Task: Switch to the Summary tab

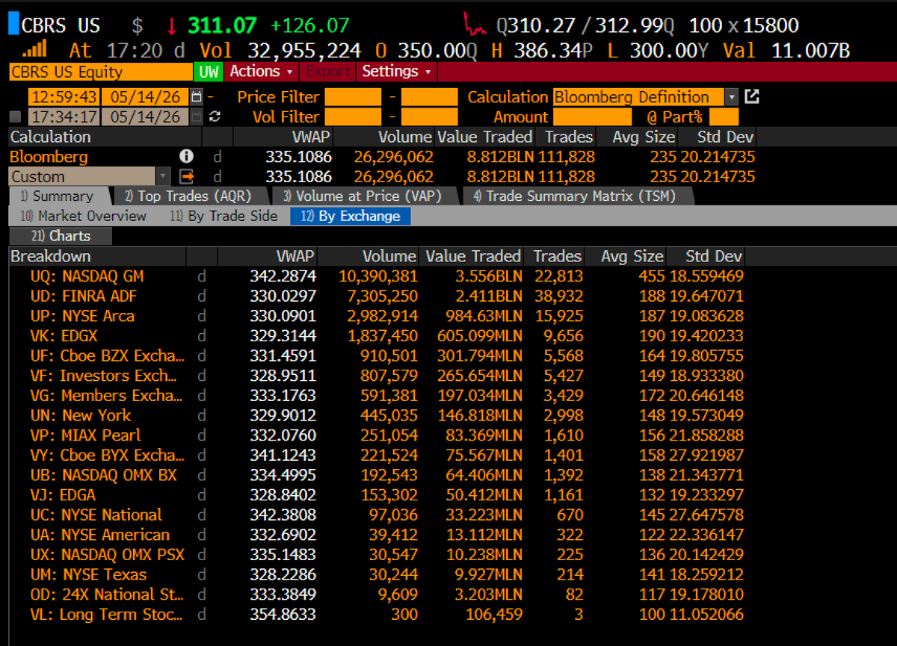Action: [x=58, y=196]
